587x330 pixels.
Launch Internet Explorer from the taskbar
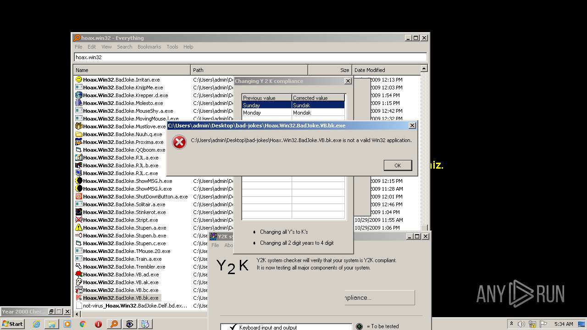(x=36, y=324)
